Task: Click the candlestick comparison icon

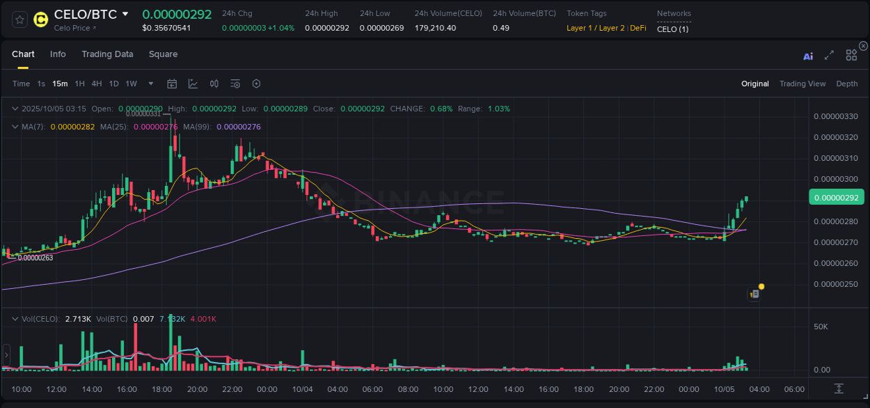Action: (214, 84)
